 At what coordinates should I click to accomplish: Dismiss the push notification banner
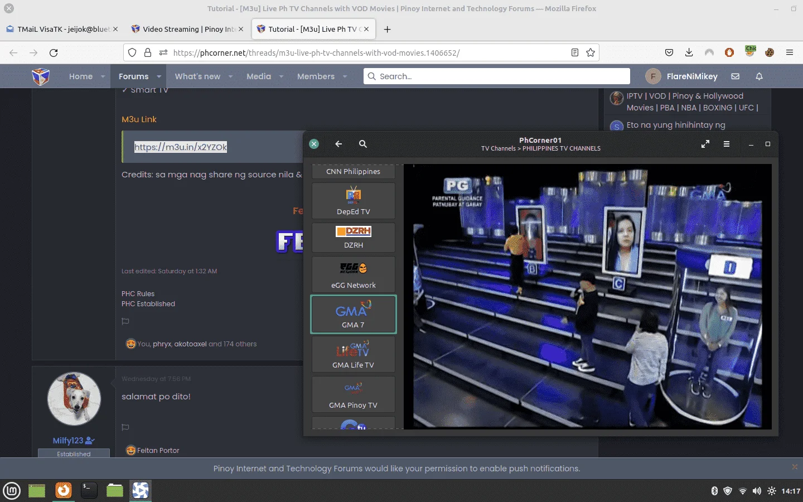coord(795,467)
